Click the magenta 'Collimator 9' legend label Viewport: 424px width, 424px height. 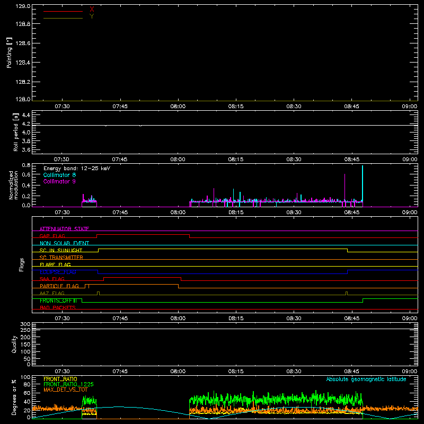pyautogui.click(x=59, y=181)
